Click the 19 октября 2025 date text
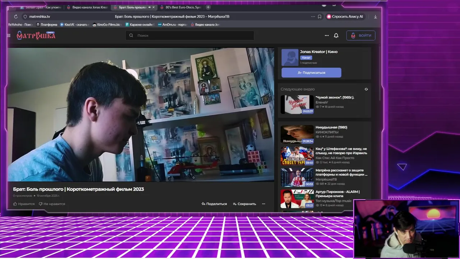Image resolution: width=460 pixels, height=259 pixels. pos(48,196)
